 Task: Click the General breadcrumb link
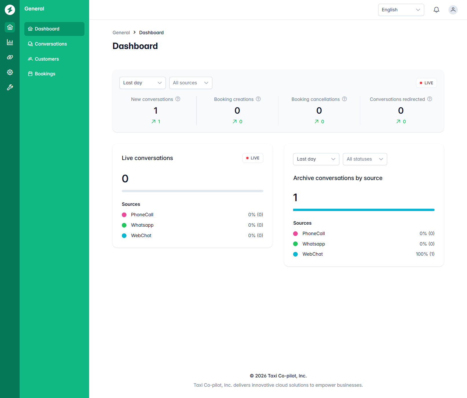121,32
